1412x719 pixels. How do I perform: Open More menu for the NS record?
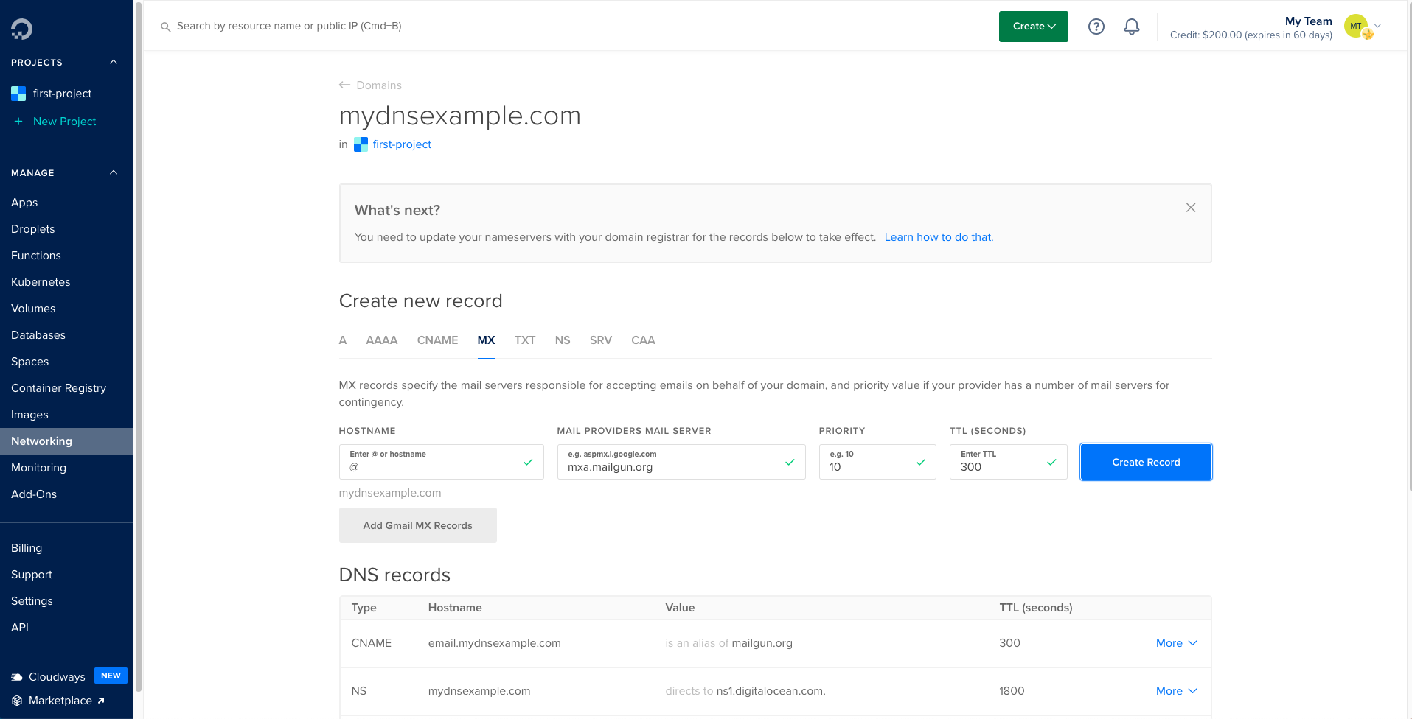(x=1176, y=691)
